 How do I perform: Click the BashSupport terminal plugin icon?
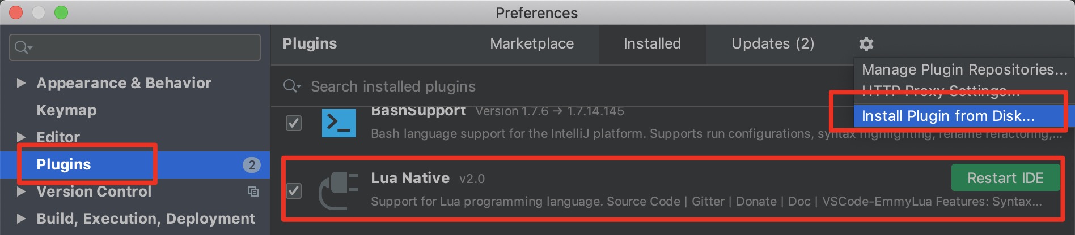(x=338, y=123)
